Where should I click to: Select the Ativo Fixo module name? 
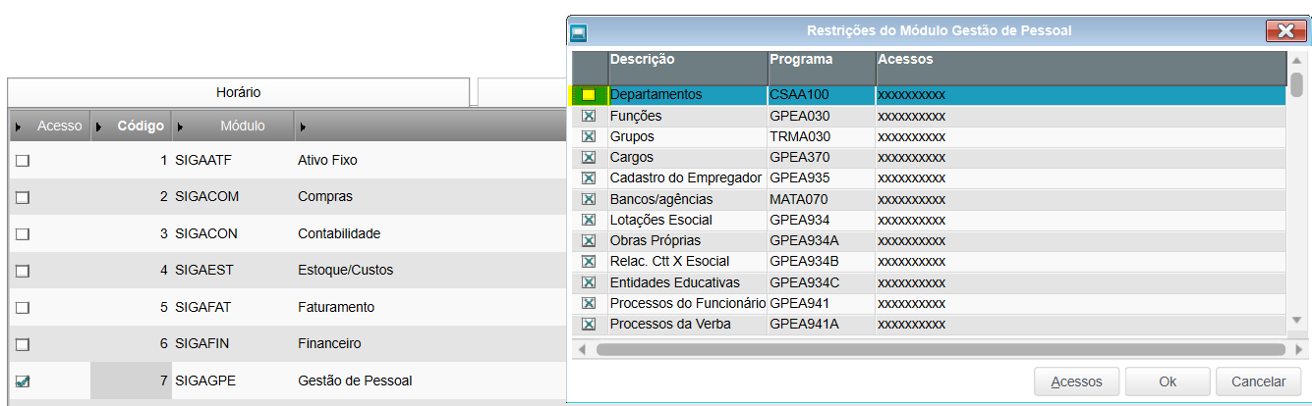point(327,159)
